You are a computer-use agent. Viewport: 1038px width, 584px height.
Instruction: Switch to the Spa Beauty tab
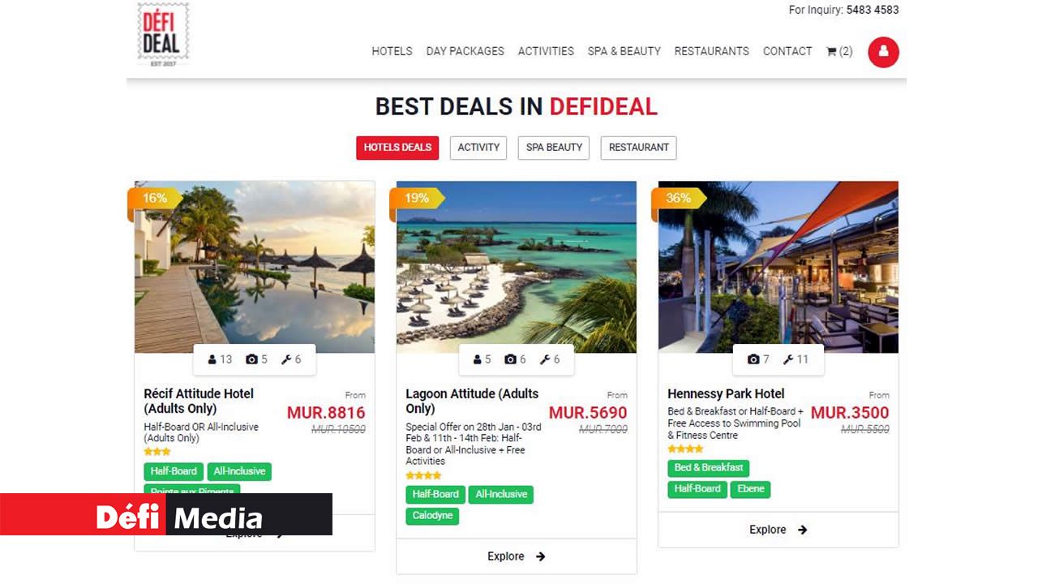[x=554, y=148]
